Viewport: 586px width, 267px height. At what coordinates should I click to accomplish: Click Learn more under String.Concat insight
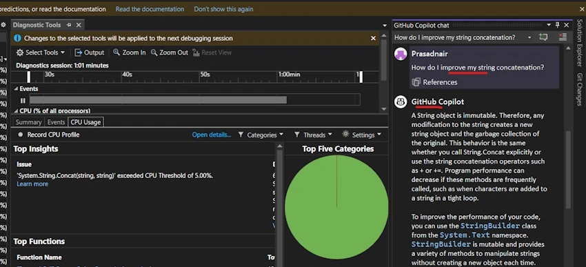pos(32,184)
